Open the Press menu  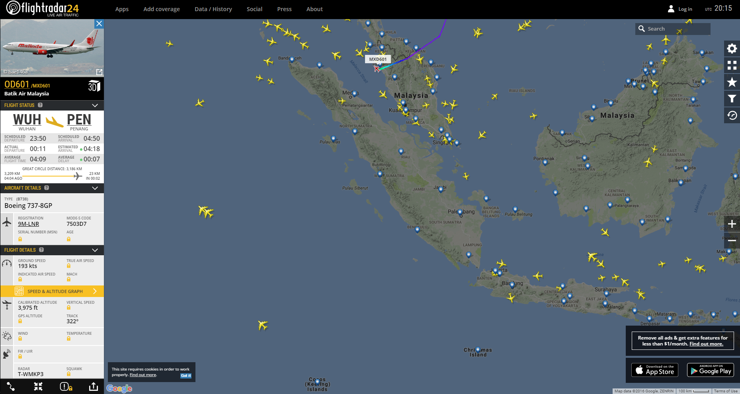[284, 9]
